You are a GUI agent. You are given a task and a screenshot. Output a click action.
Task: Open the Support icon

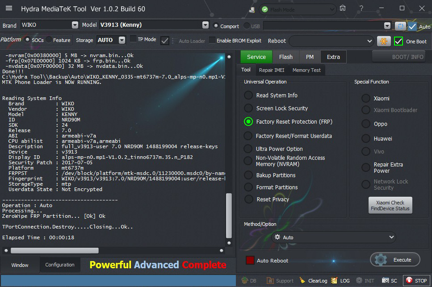click(x=280, y=280)
